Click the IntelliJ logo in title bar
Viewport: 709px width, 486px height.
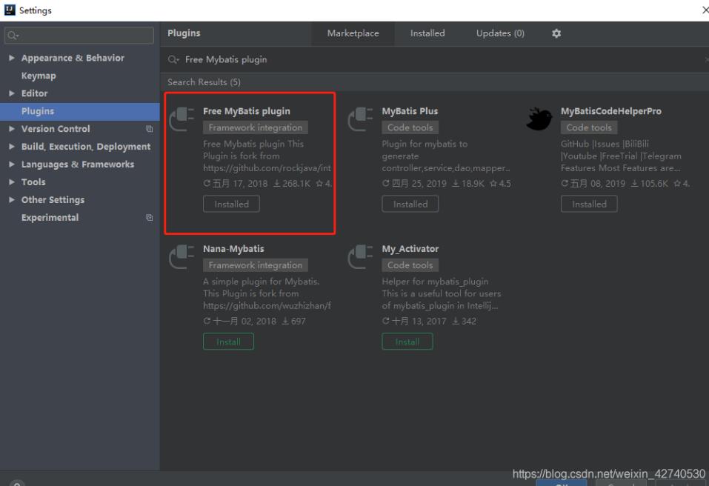coord(10,10)
